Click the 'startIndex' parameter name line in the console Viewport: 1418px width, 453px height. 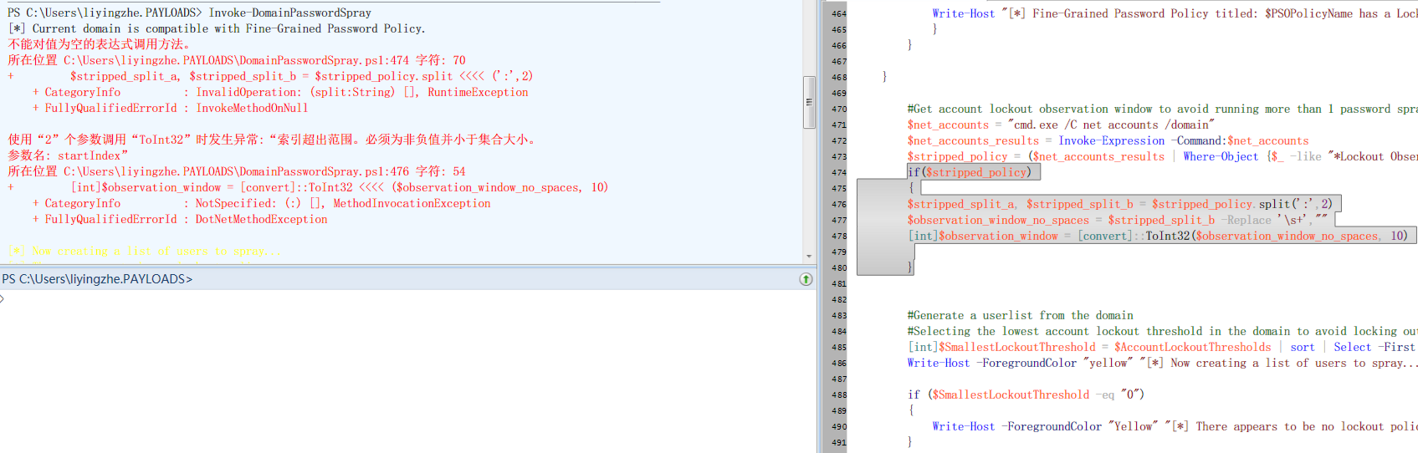(68, 155)
